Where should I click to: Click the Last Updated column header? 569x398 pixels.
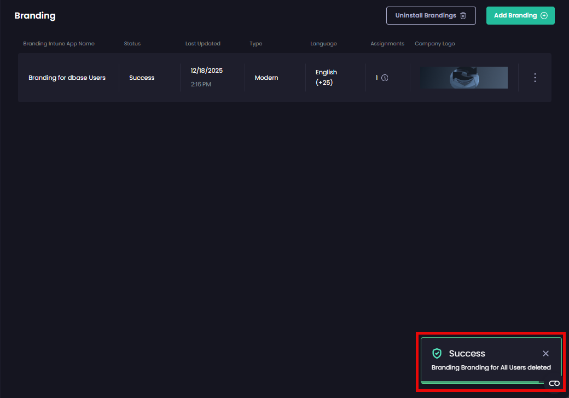[x=203, y=44]
